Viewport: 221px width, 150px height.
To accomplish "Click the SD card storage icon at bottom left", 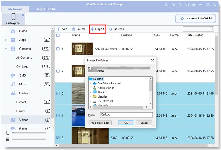I will click(8, 139).
